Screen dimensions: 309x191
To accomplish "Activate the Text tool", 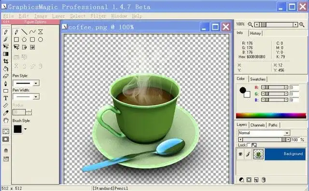I will (6, 98).
